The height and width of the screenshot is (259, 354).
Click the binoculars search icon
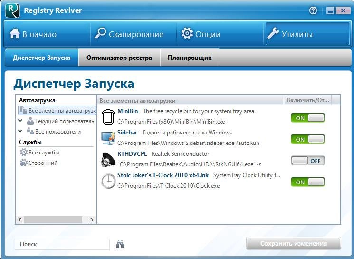point(120,244)
